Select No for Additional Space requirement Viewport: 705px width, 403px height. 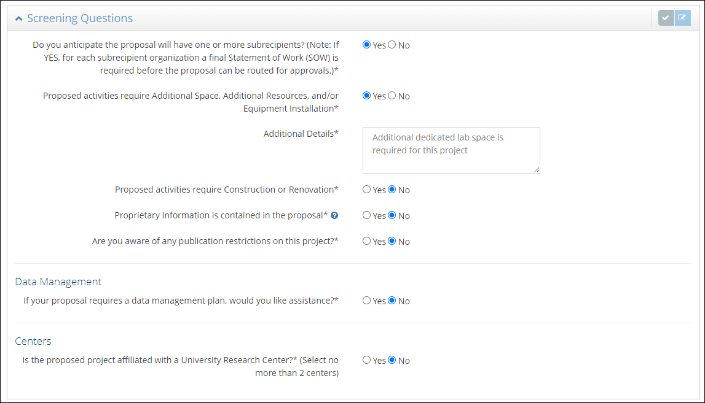click(x=392, y=96)
